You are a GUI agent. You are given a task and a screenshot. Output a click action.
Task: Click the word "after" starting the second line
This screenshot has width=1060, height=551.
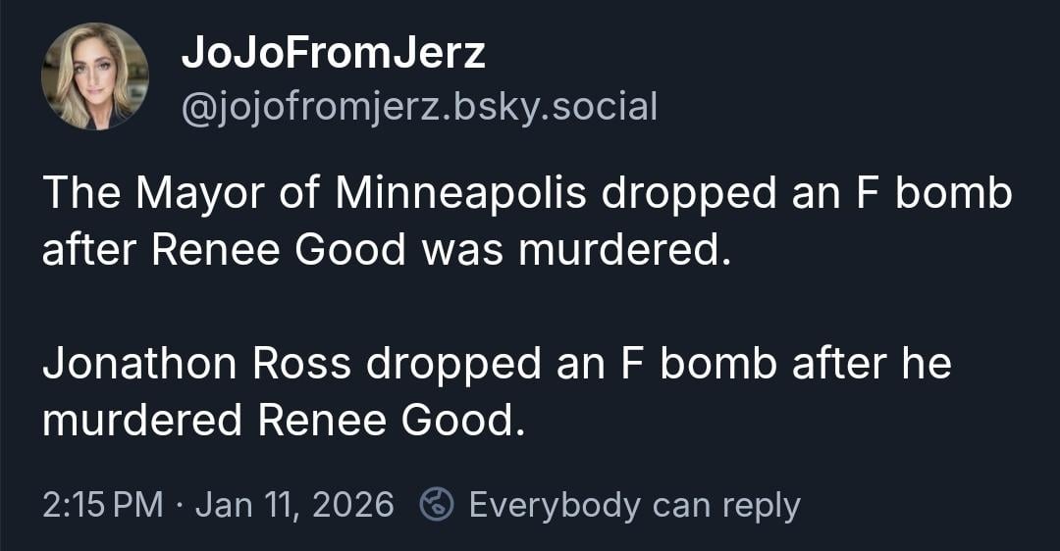pos(90,250)
